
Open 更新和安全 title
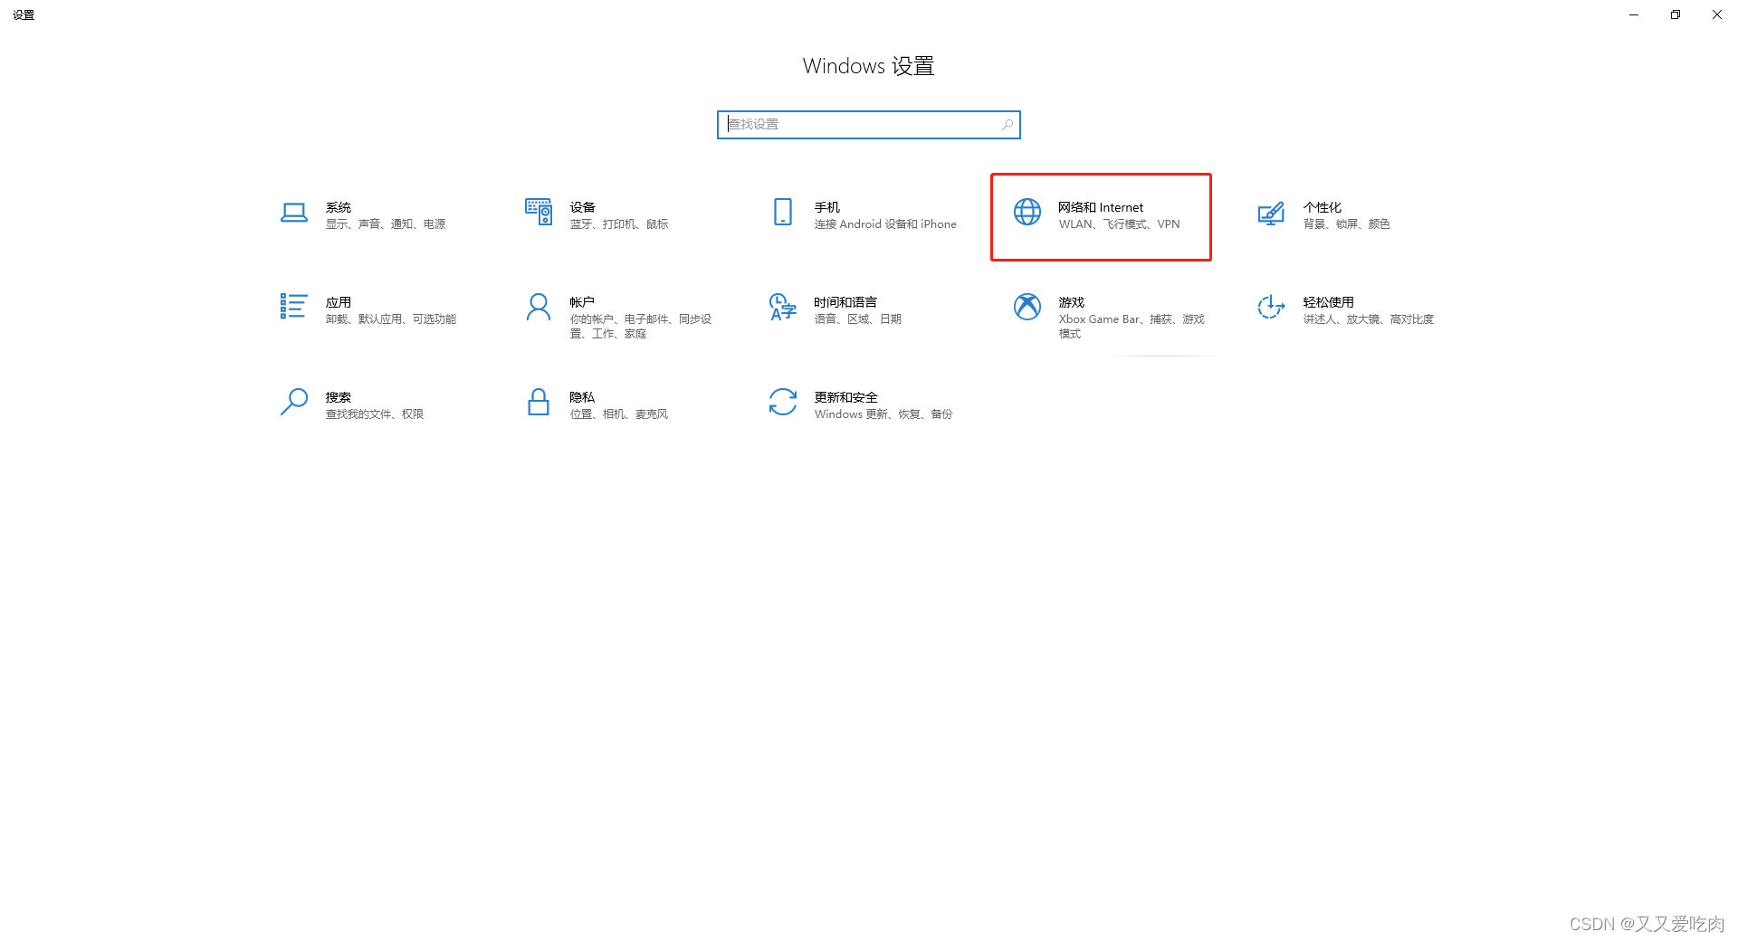[846, 397]
